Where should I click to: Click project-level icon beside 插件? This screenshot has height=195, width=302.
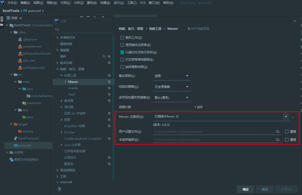[x=109, y=57]
